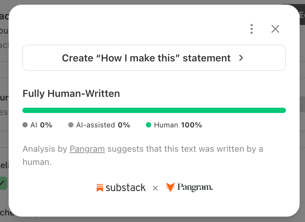Click the Human 100% label

coord(178,125)
